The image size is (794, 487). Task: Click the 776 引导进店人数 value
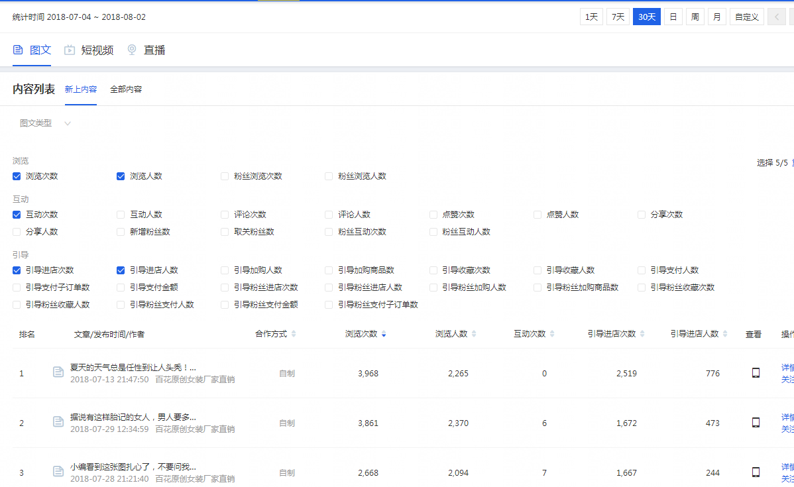click(x=712, y=374)
